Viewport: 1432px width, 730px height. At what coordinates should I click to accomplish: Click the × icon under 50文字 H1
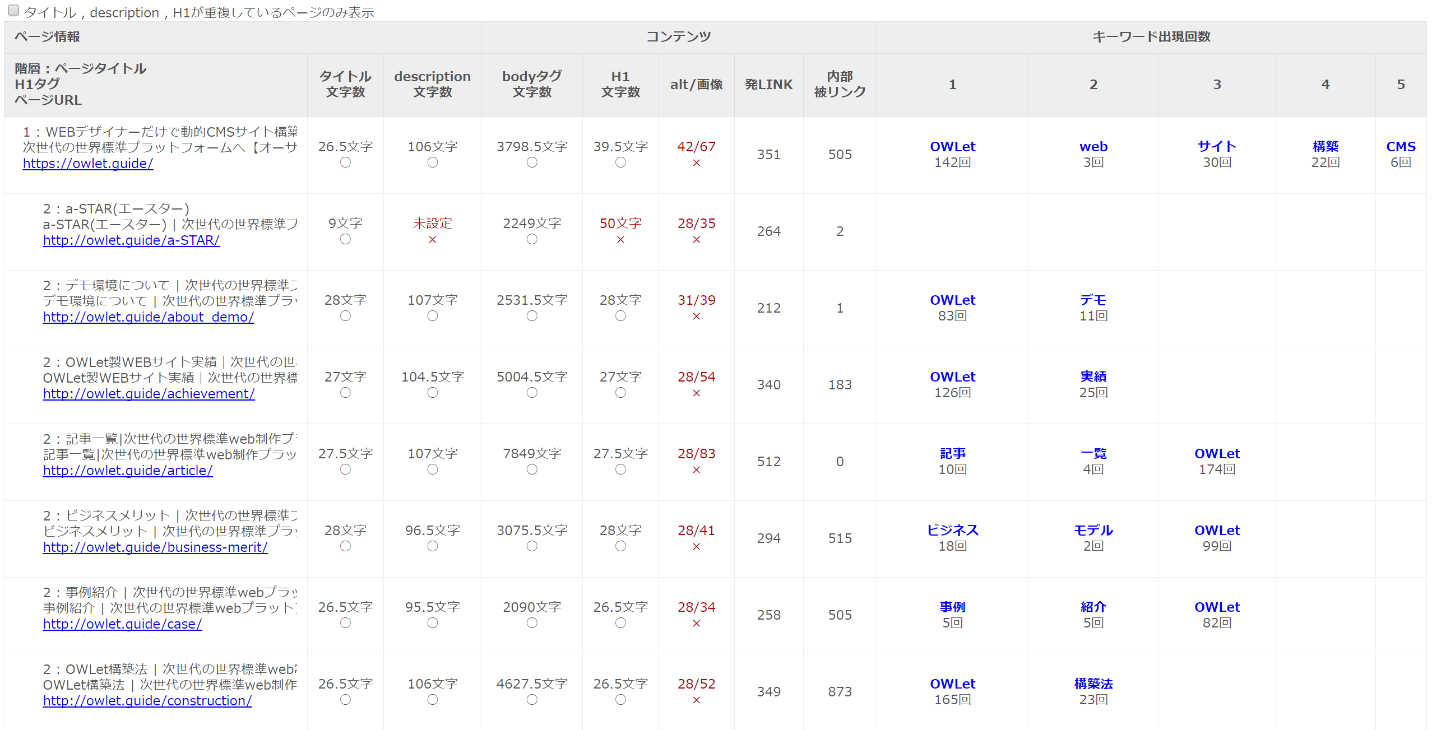click(x=620, y=240)
